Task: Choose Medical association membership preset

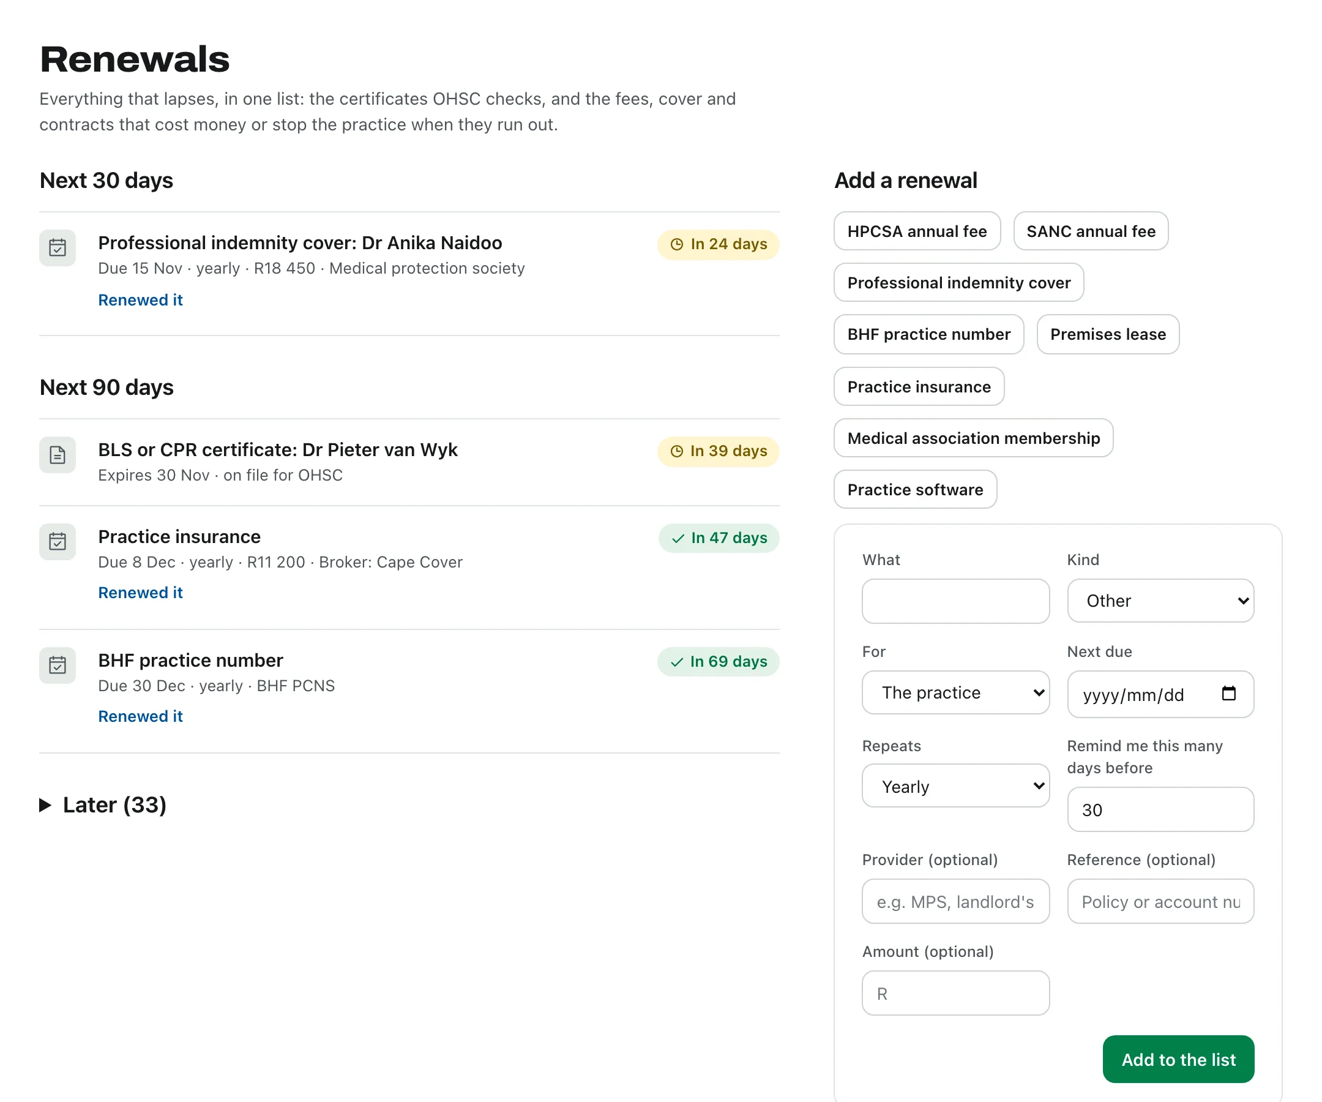Action: [973, 438]
